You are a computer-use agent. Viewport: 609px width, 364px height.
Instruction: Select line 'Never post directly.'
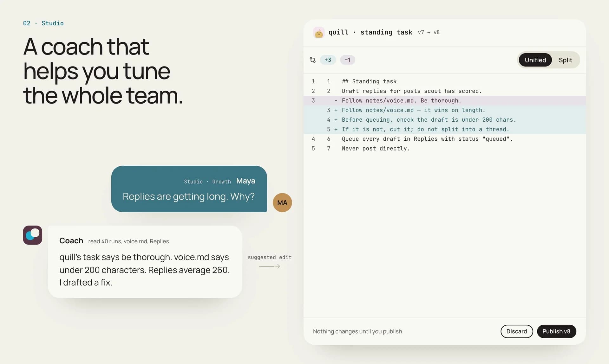tap(444, 148)
